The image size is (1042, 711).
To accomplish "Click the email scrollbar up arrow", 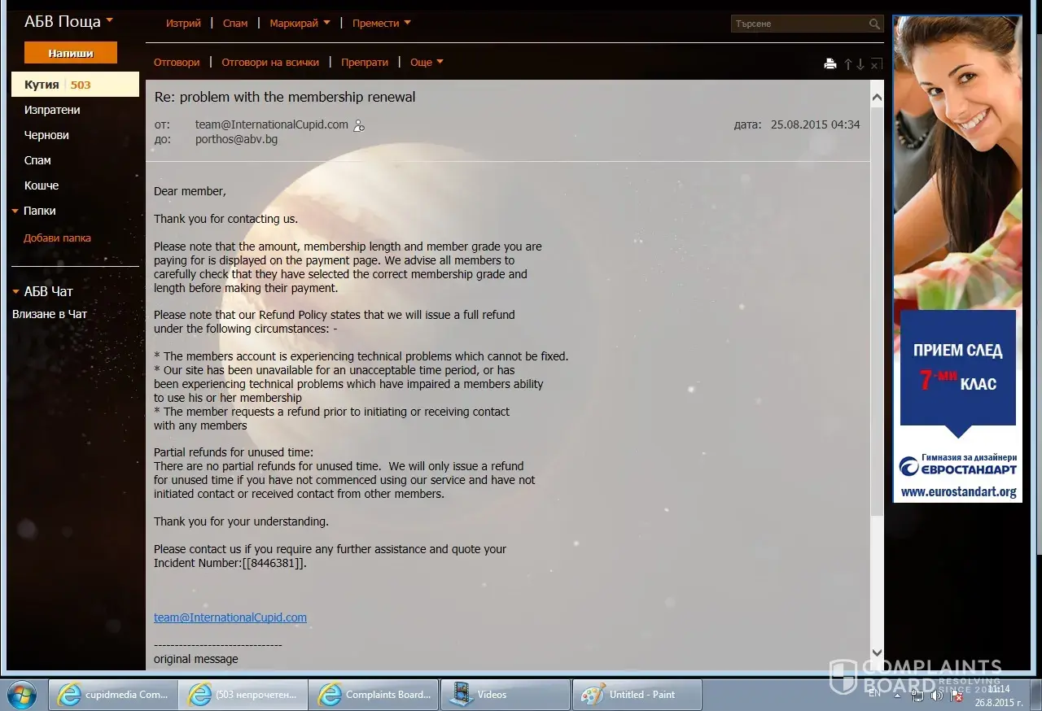I will (x=877, y=98).
